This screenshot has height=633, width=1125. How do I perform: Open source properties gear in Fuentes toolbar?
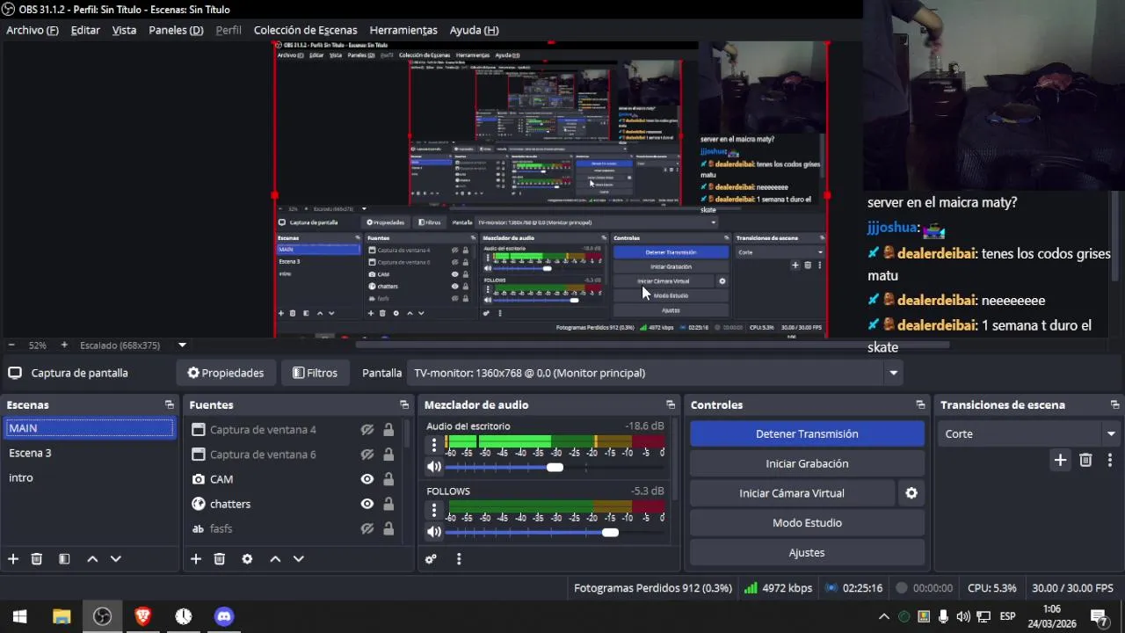(x=247, y=559)
